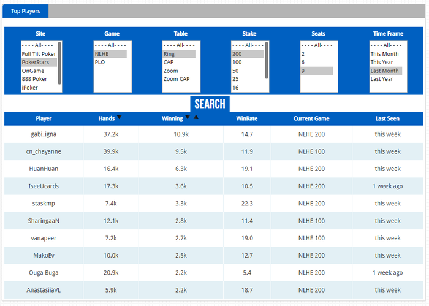Screen dimensions: 429x306
Task: Click the Site list scrollbar
Action: coord(59,63)
